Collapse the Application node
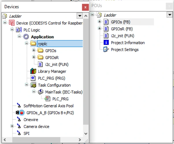The height and width of the screenshot is (144, 174). coord(19,36)
